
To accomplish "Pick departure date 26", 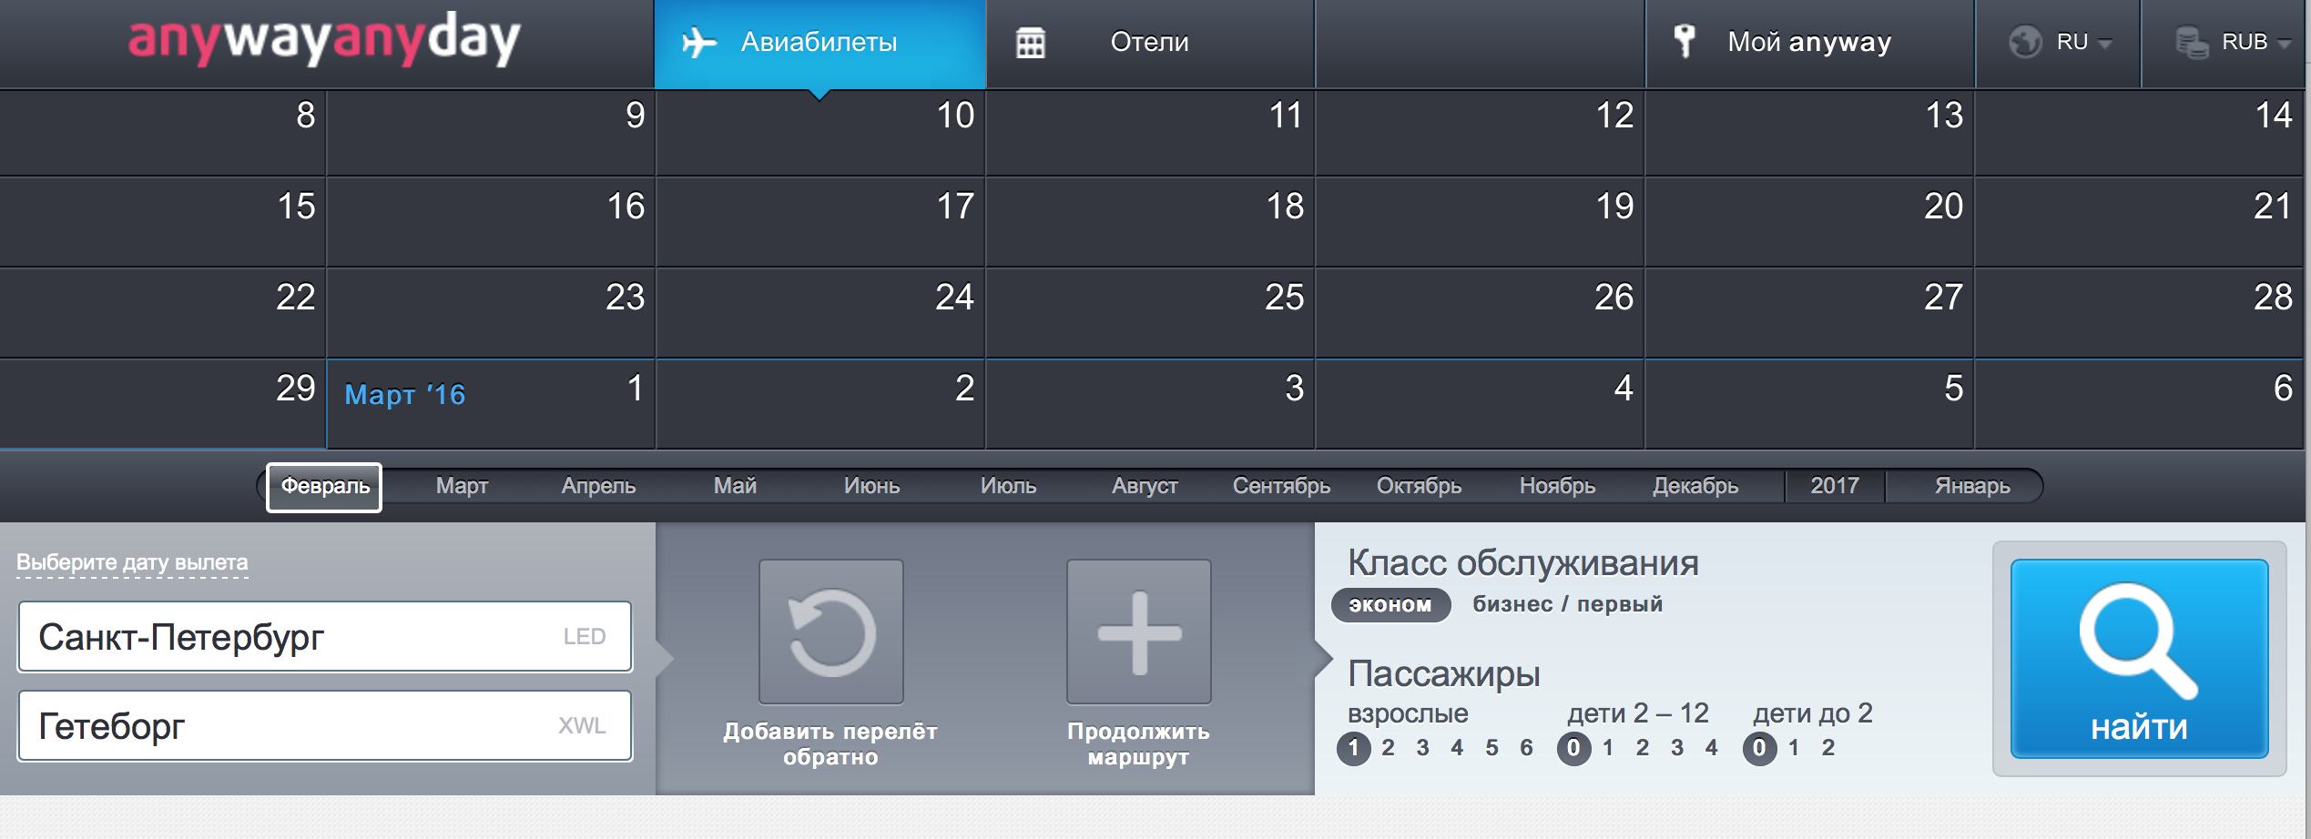I will (1480, 313).
